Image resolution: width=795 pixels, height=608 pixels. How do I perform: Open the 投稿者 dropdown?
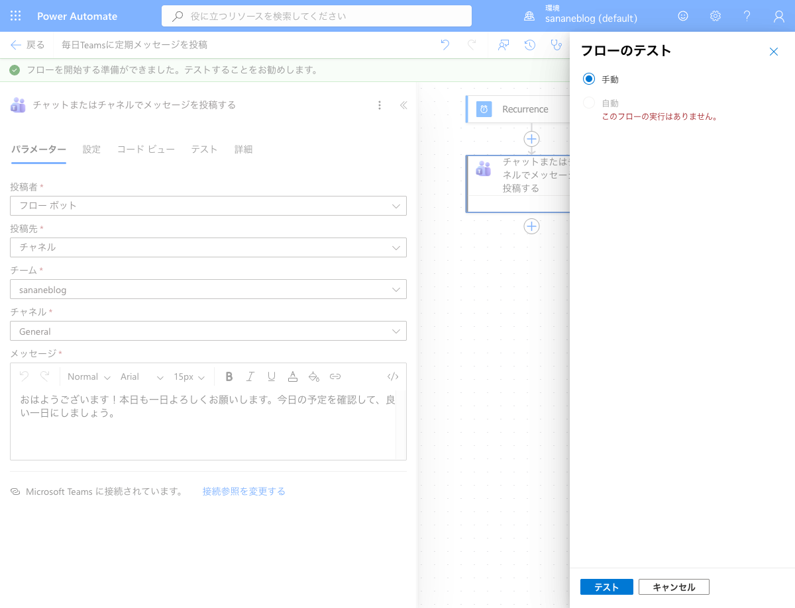click(208, 206)
